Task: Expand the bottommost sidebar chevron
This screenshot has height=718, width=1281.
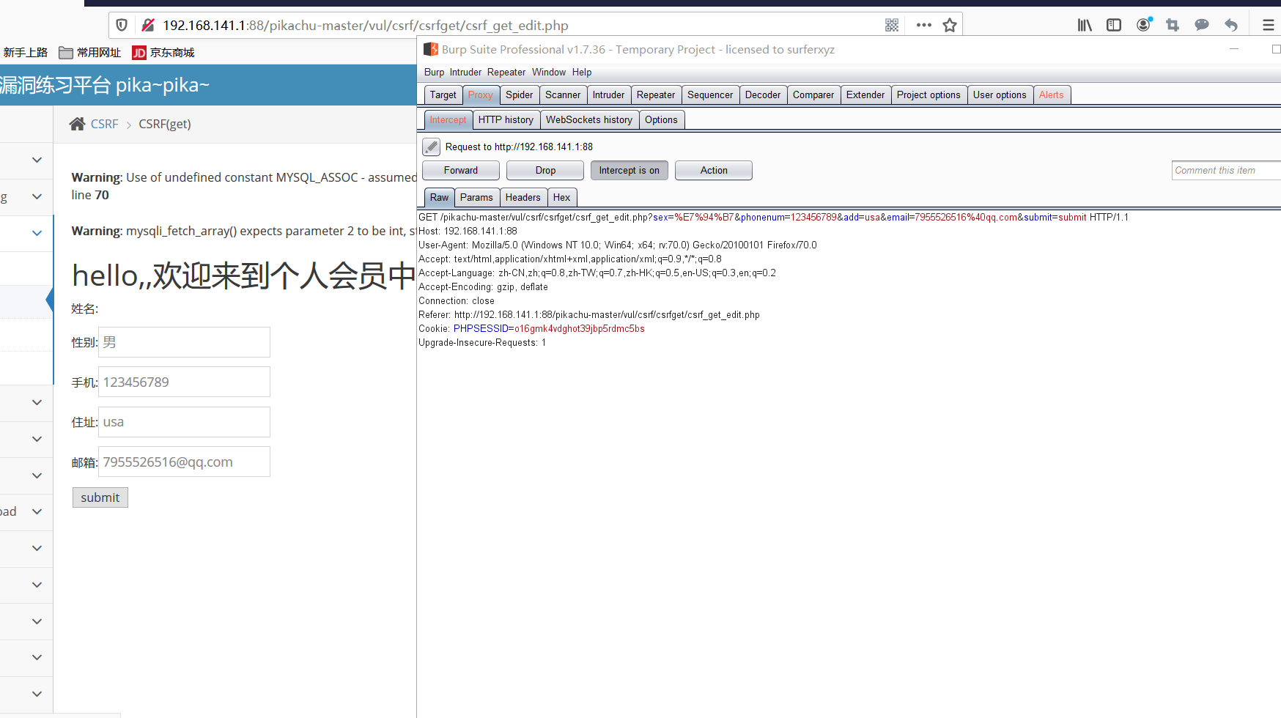Action: click(37, 694)
